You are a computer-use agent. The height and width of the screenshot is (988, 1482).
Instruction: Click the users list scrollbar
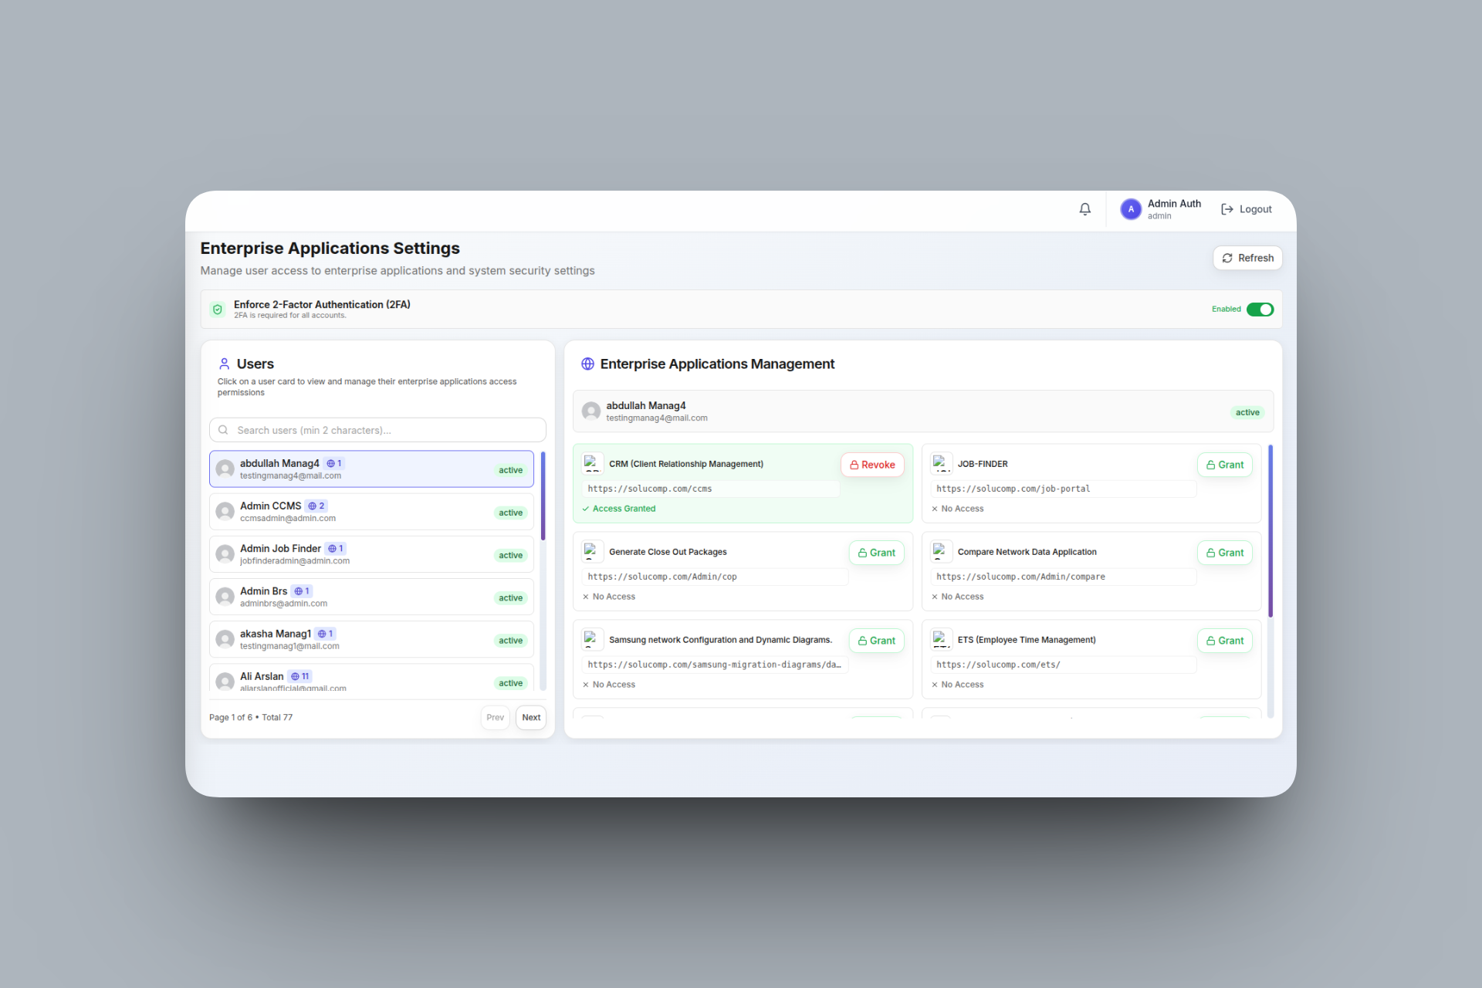pos(543,496)
